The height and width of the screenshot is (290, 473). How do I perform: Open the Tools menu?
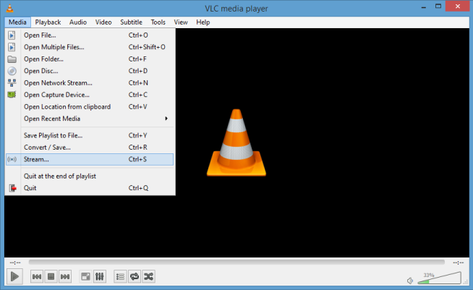click(158, 22)
